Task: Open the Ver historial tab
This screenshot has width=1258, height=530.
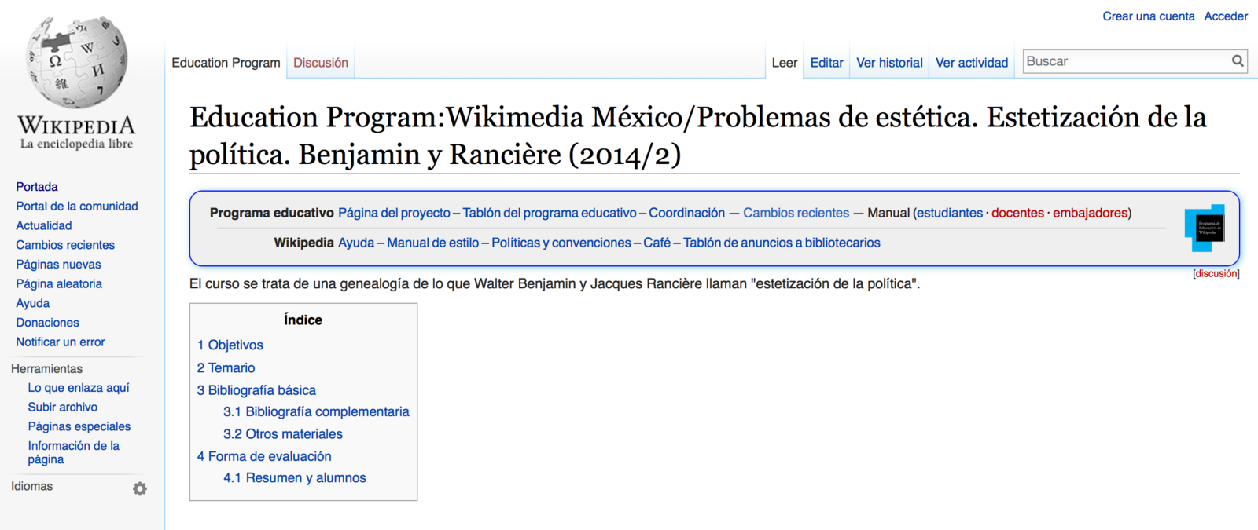Action: 889,63
